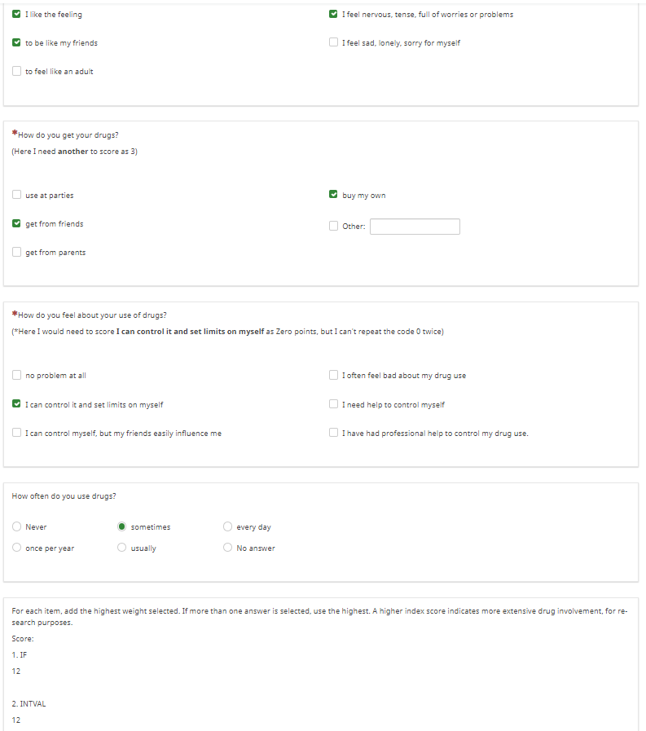
Task: Check 'I often feel bad about my drug use'
Action: (x=334, y=376)
